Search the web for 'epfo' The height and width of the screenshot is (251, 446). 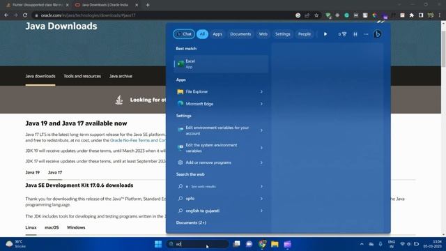221,198
